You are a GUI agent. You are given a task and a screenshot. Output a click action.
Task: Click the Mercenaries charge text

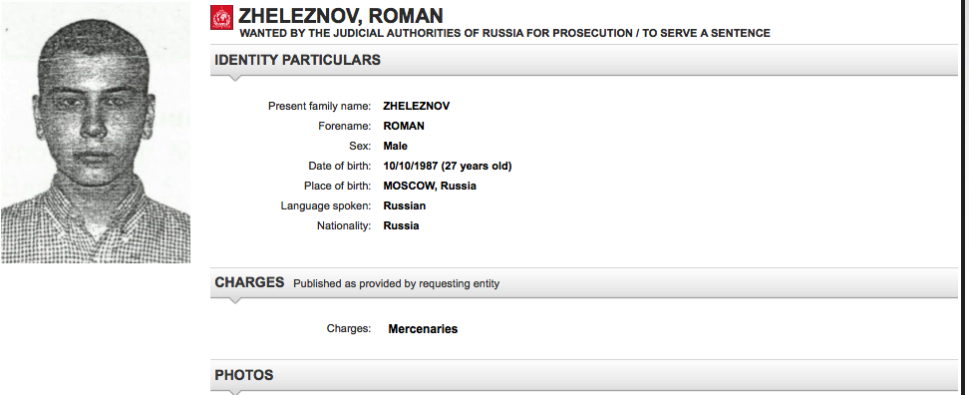pyautogui.click(x=423, y=329)
